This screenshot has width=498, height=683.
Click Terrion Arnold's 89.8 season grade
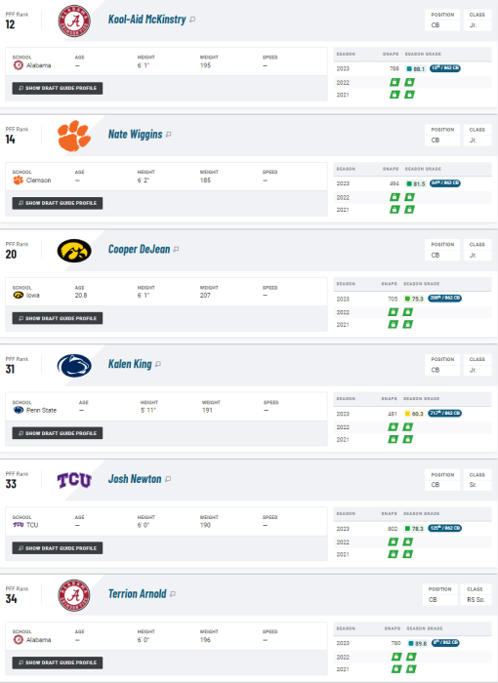[417, 643]
